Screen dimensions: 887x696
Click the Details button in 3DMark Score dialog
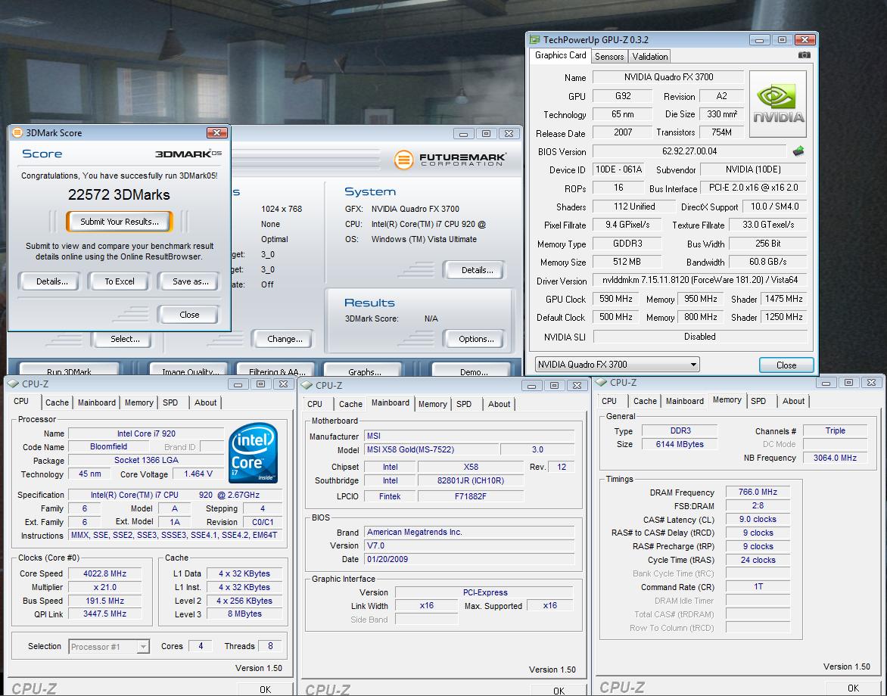point(51,281)
